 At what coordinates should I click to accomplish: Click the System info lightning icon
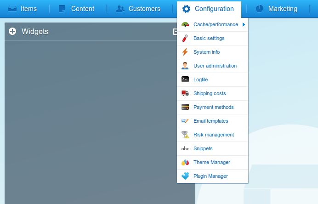[x=185, y=52]
